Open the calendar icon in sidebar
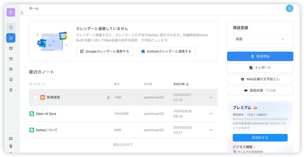 11,59
